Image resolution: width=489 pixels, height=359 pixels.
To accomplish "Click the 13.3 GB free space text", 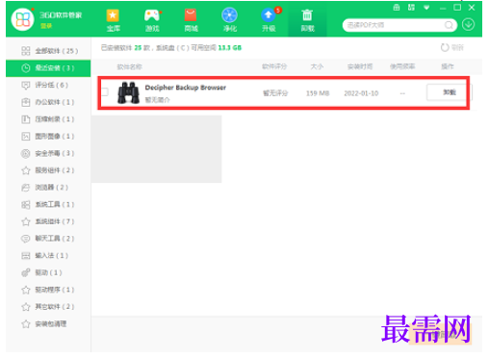I will pos(230,48).
